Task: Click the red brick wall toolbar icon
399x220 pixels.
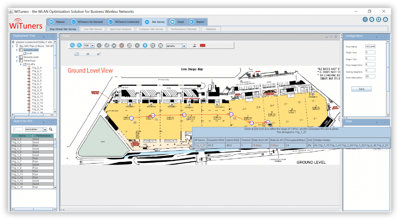Action: 203,45
